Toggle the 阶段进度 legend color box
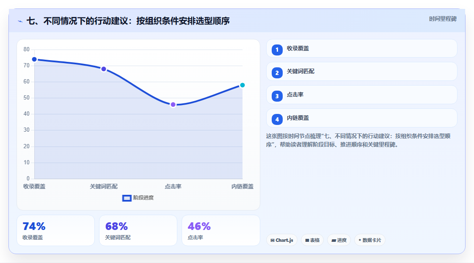 [x=127, y=198]
